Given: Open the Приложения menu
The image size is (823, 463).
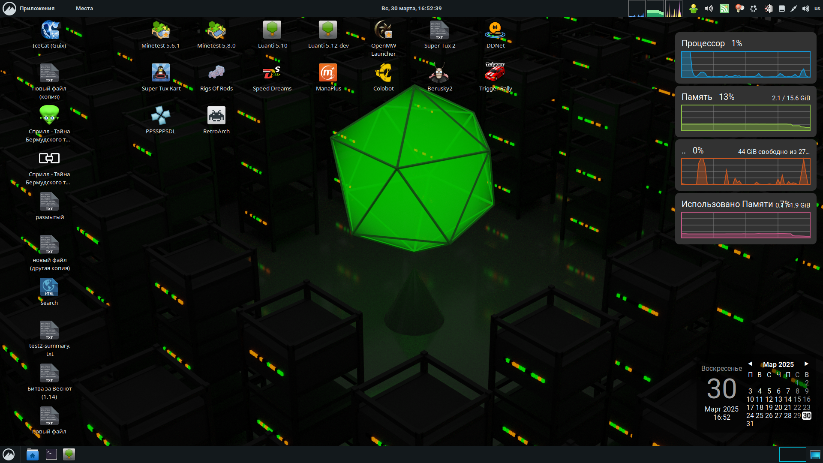Looking at the screenshot, I should pos(37,9).
